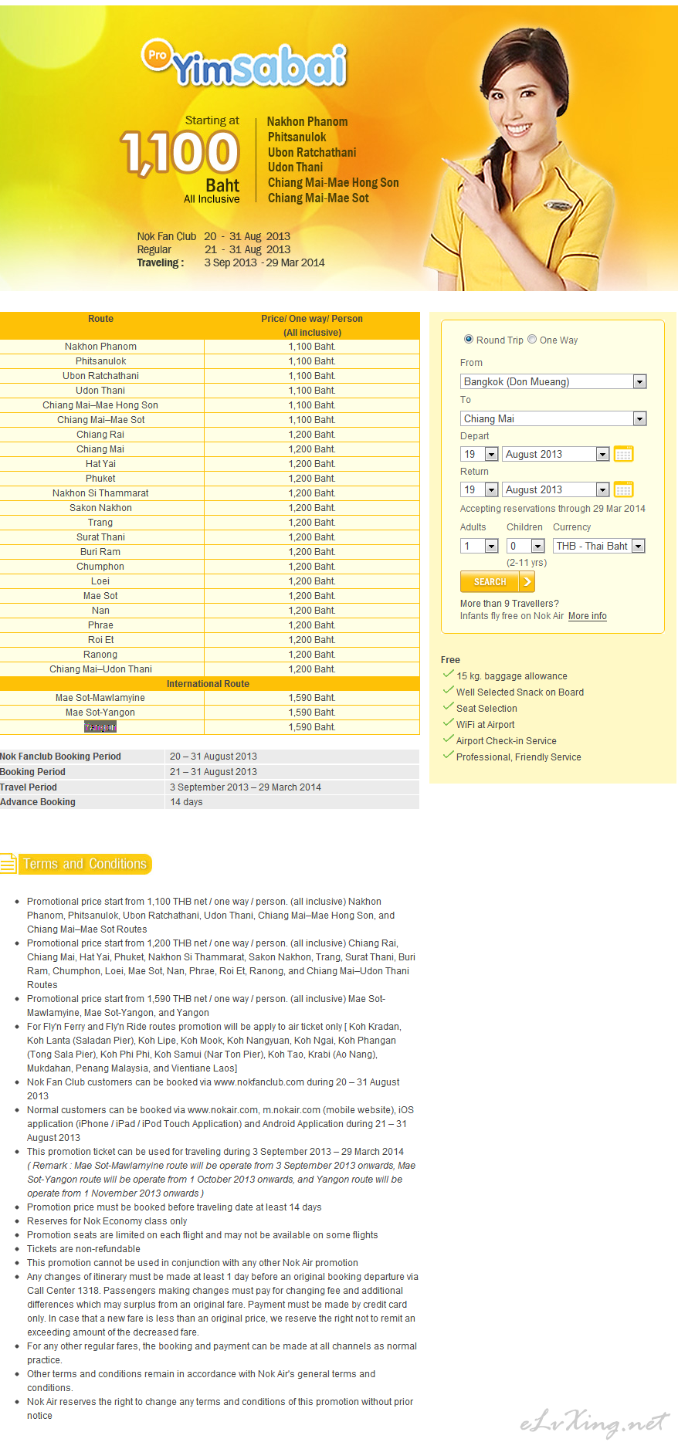Screen dimensions: 678x1449
Task: Click the Chiang Mai–Udon Thani route cell
Action: point(101,669)
